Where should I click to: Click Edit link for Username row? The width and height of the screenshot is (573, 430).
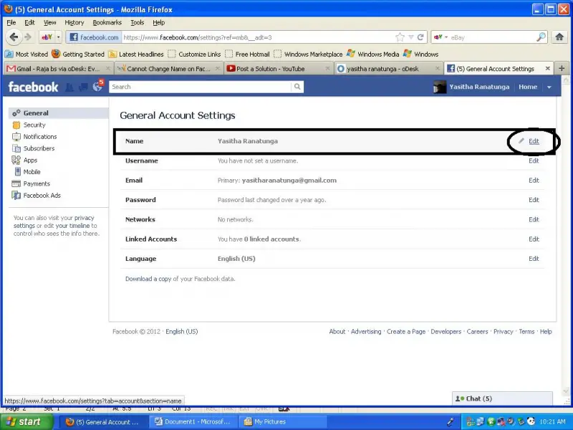click(x=534, y=161)
